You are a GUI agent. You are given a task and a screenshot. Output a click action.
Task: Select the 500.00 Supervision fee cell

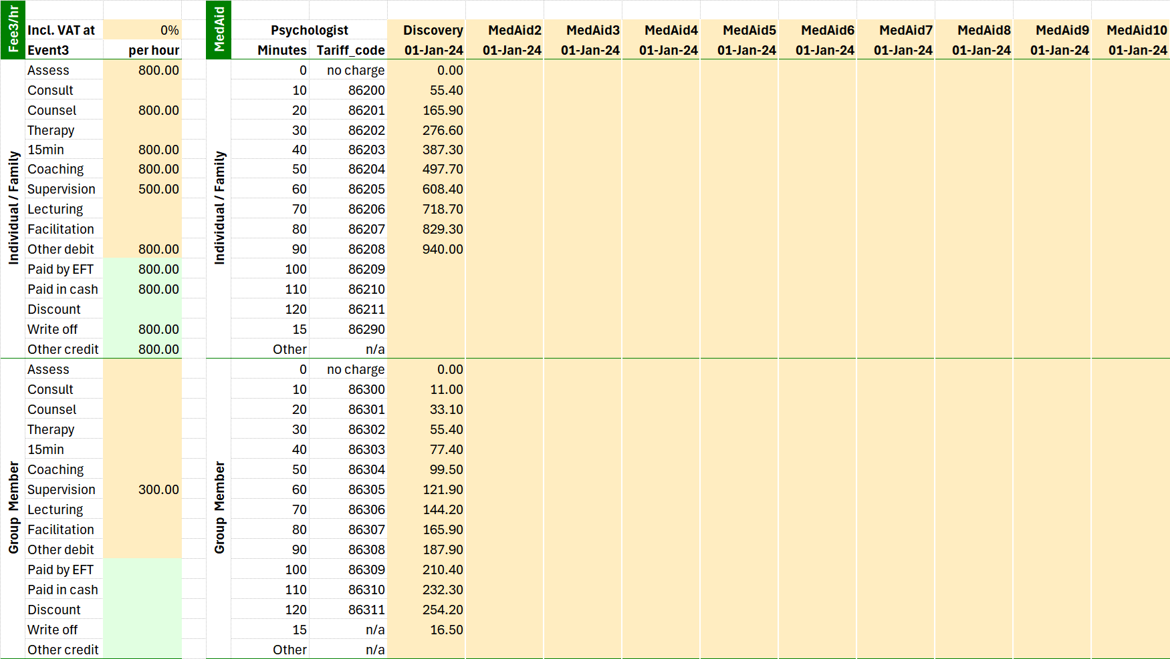pos(142,189)
